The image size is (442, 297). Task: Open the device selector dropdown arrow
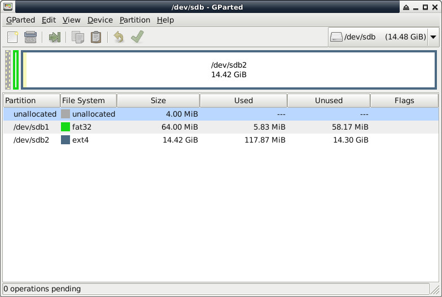pyautogui.click(x=434, y=37)
